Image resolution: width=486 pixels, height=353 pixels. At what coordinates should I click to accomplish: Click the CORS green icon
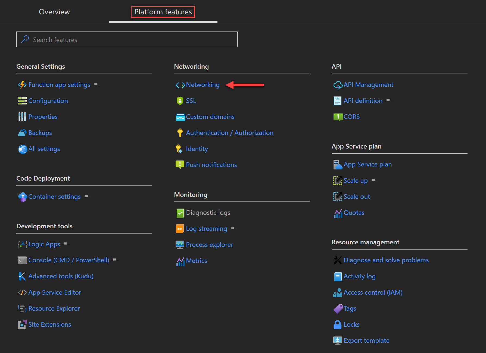pos(338,117)
